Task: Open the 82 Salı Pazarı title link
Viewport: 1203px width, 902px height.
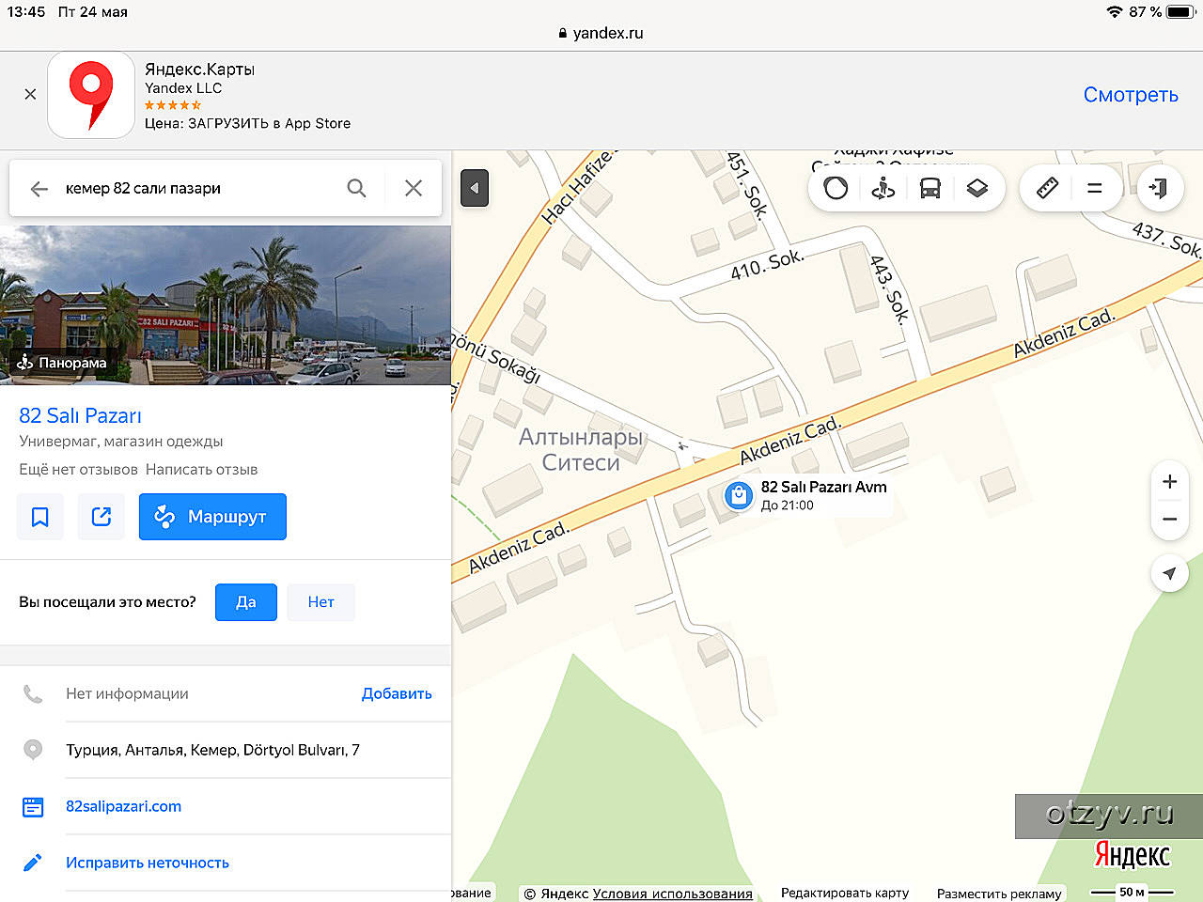Action: pos(81,415)
